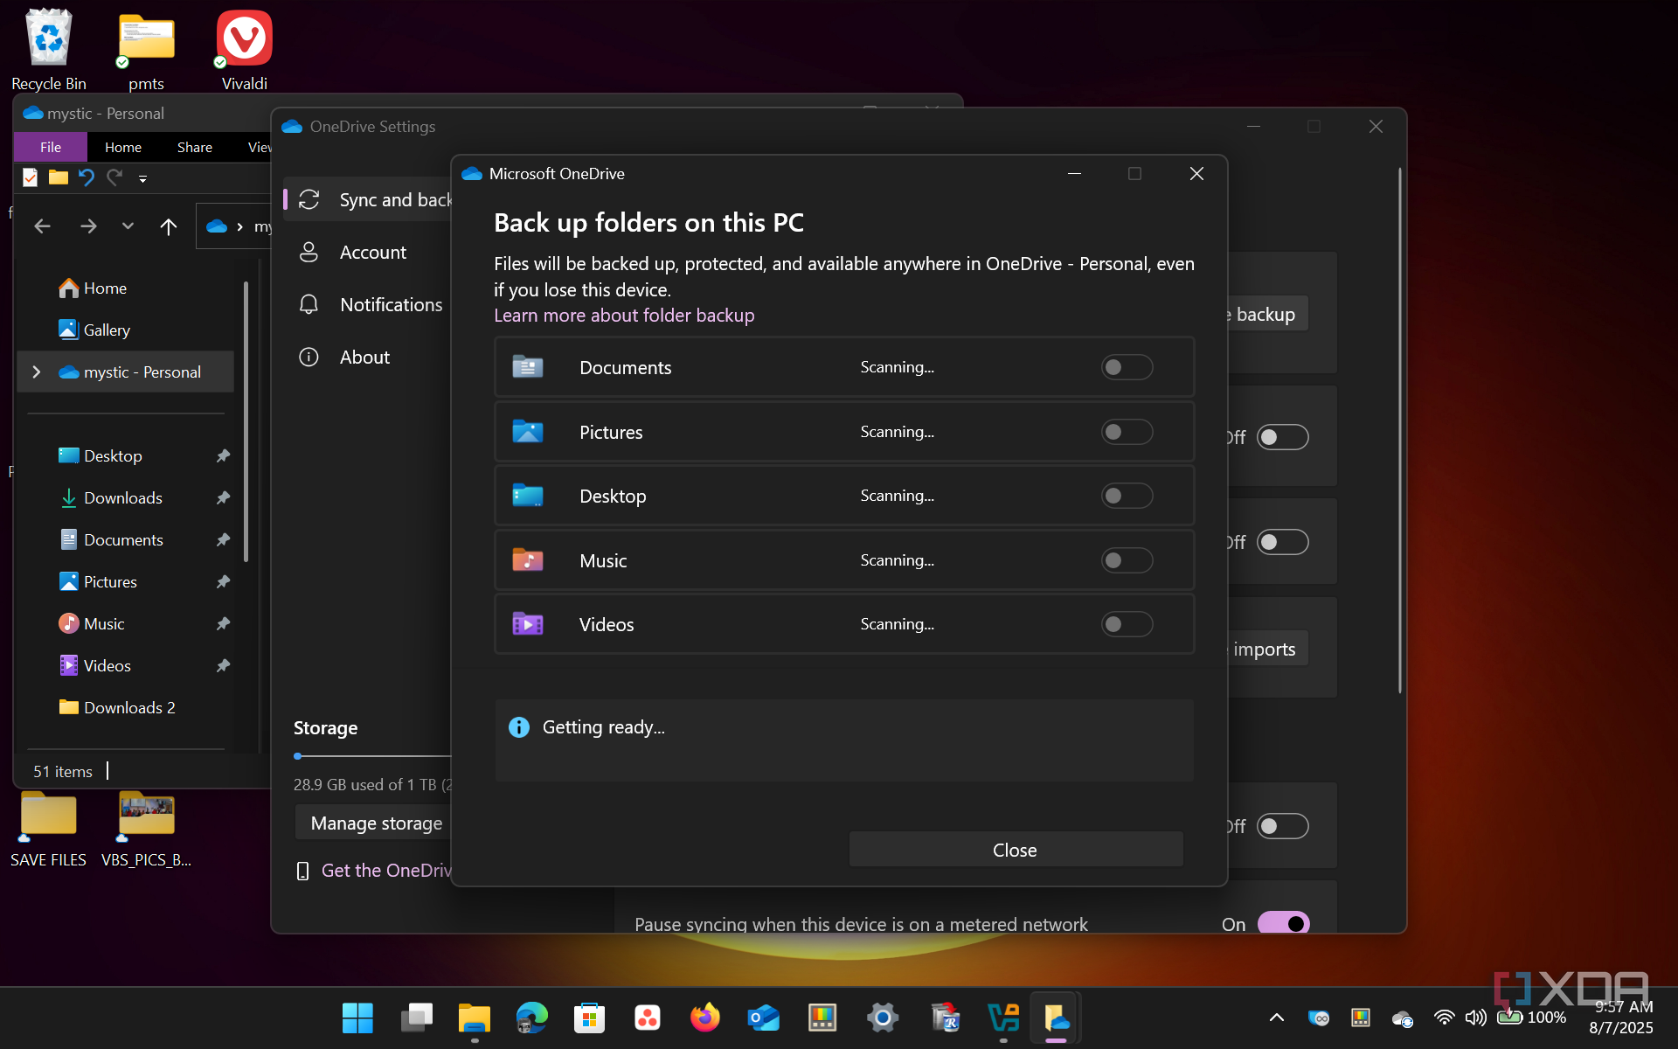Open the Settings gear in the taskbar
1678x1049 pixels.
883,1018
